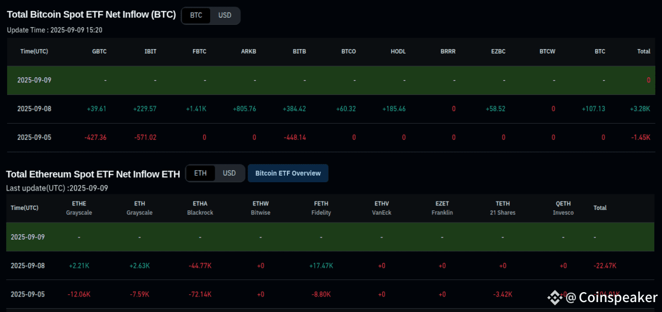Select the +2.21K ETHE inflow value
Image resolution: width=662 pixels, height=312 pixels.
79,266
